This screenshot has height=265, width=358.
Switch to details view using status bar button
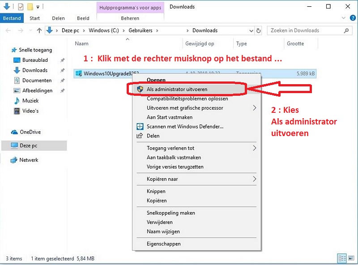(x=342, y=258)
